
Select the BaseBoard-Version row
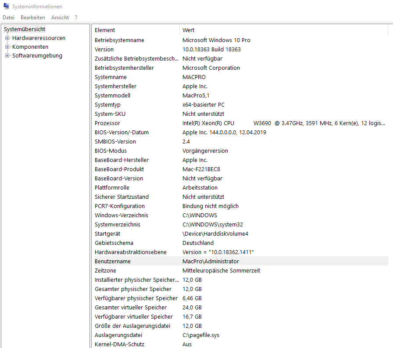pyautogui.click(x=241, y=179)
